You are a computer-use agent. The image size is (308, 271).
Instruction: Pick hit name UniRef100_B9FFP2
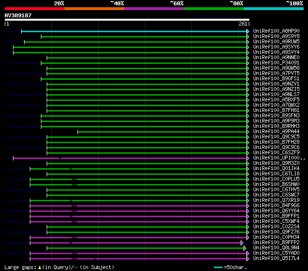276,243
